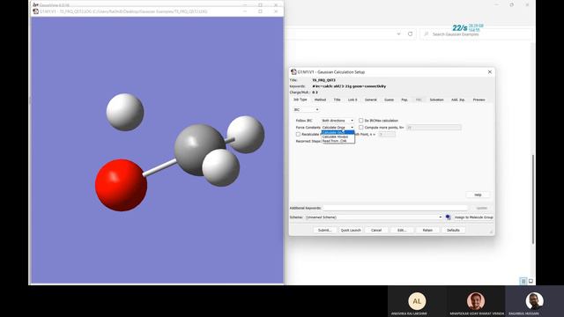The height and width of the screenshot is (317, 564).
Task: Click the Update button beside Additional Keywords
Action: tap(481, 208)
